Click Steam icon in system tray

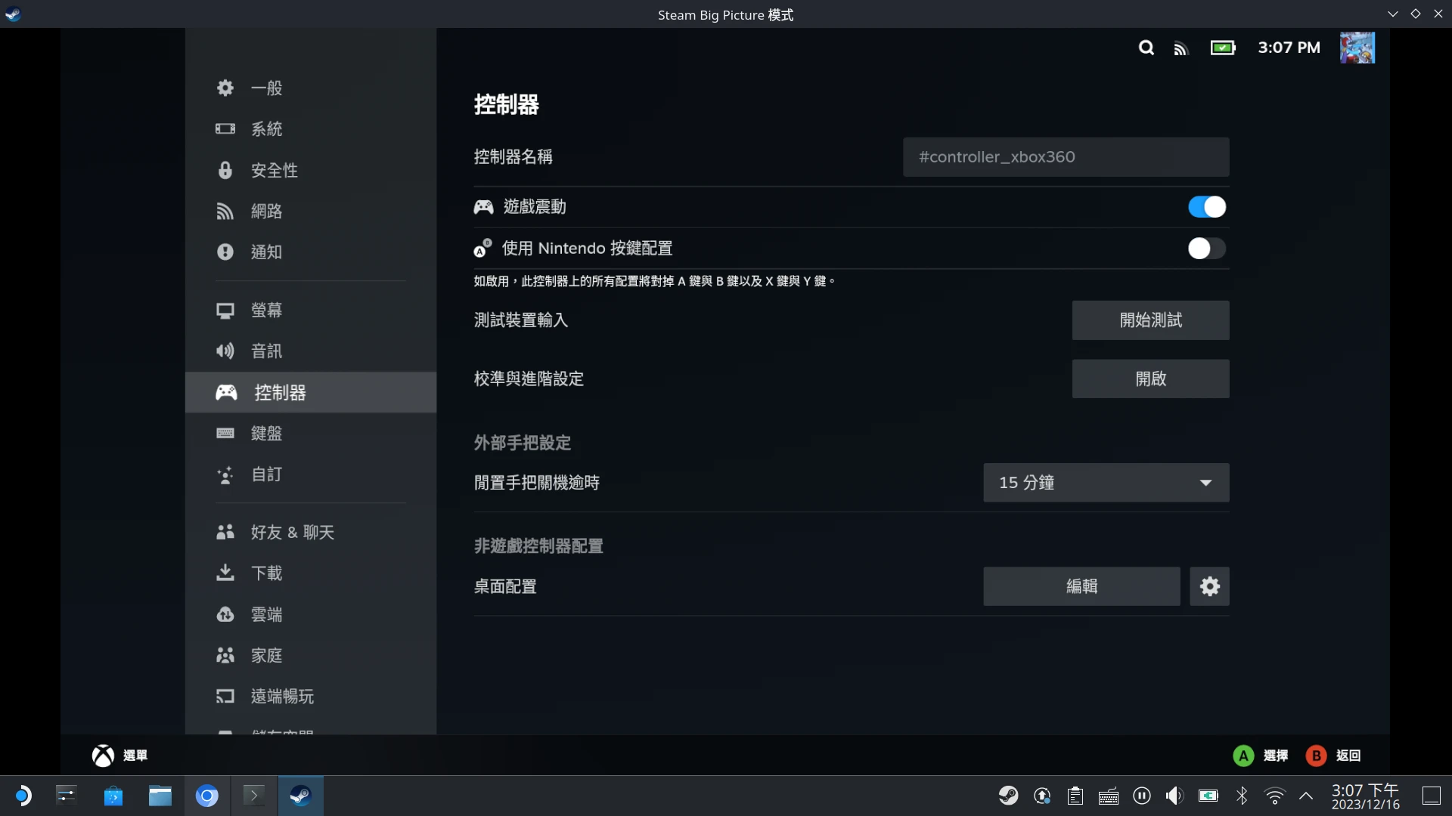(1008, 796)
